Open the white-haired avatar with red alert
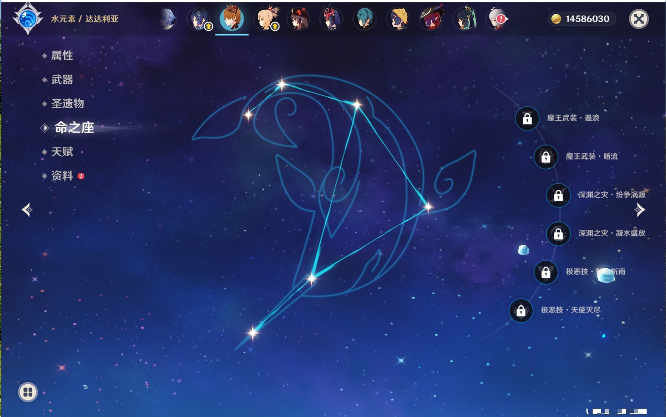This screenshot has width=666, height=417. click(x=497, y=19)
